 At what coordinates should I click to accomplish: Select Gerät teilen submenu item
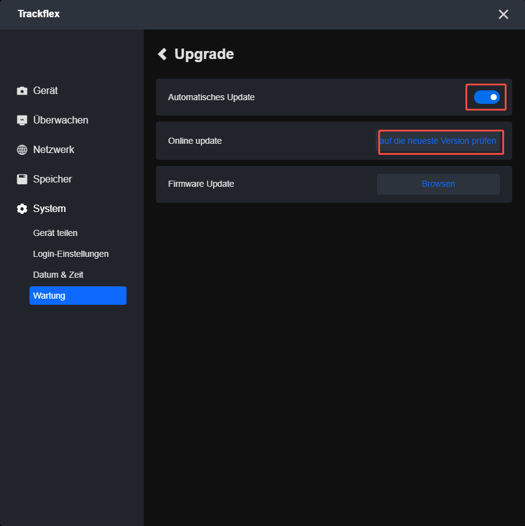point(55,233)
